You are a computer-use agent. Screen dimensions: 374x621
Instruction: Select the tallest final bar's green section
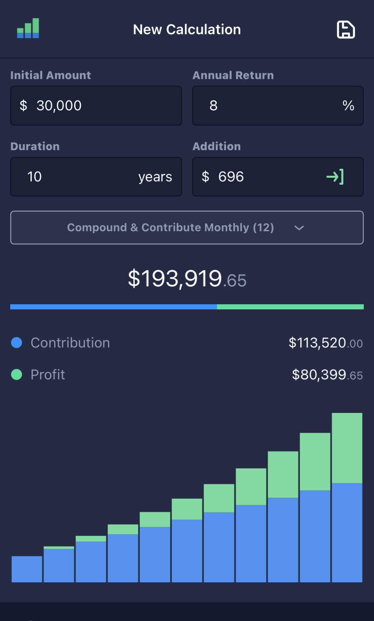tap(347, 447)
